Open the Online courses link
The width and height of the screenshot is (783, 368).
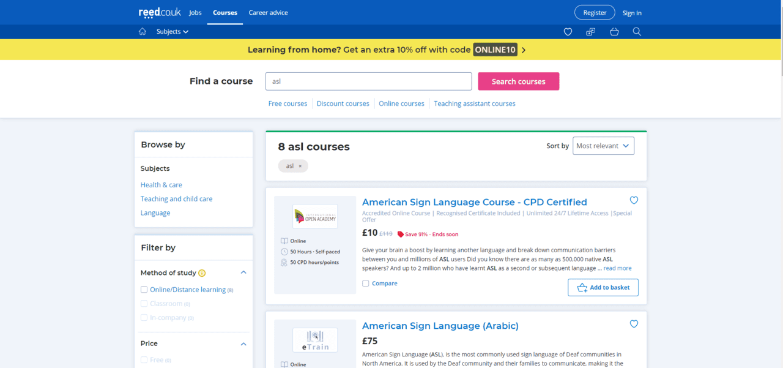pyautogui.click(x=401, y=103)
